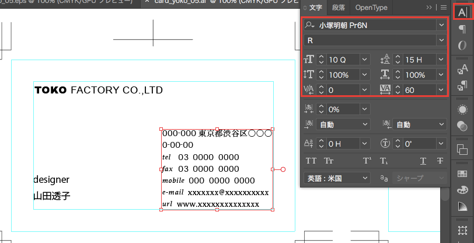Viewport: 474px width, 243px height.
Task: Toggle Strikethrough text formatting
Action: click(x=440, y=161)
